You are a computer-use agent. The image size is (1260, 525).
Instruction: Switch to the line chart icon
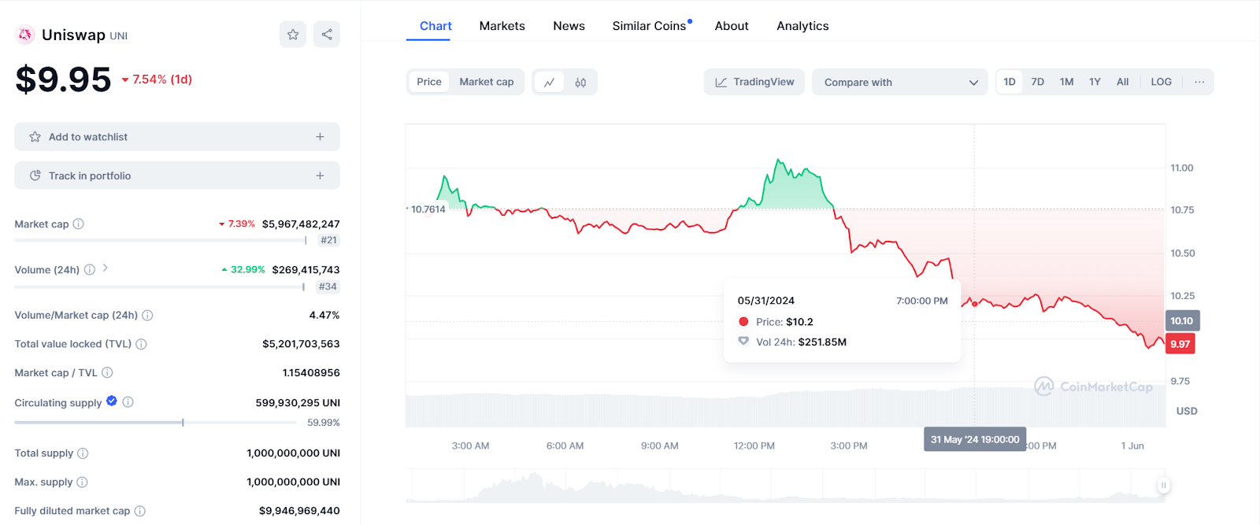click(x=549, y=82)
